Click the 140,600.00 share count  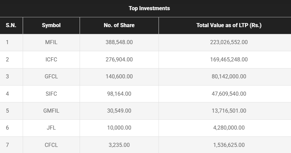(x=119, y=77)
